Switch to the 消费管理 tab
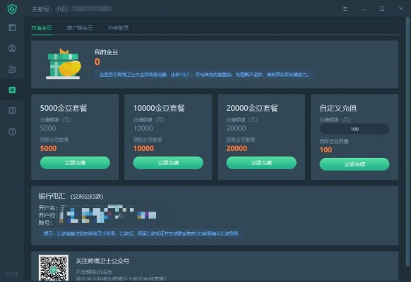Image resolution: width=411 pixels, height=282 pixels. tap(118, 27)
